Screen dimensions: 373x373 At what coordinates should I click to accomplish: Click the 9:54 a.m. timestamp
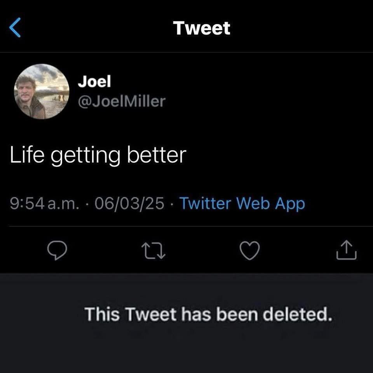click(45, 204)
